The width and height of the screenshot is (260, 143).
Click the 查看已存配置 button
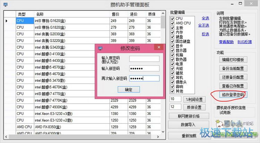coord(233,86)
